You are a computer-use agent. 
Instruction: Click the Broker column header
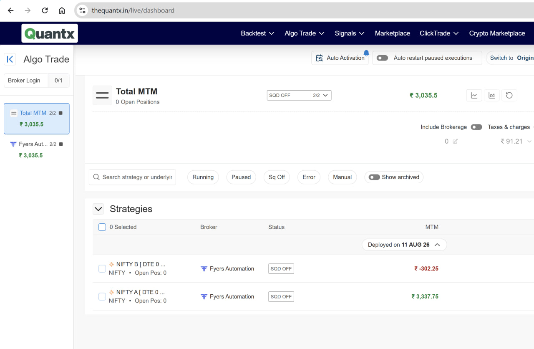(209, 227)
